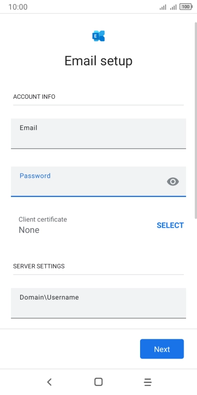This screenshot has height=395, width=197.
Task: Tap the Client certificate label text
Action: point(43,220)
